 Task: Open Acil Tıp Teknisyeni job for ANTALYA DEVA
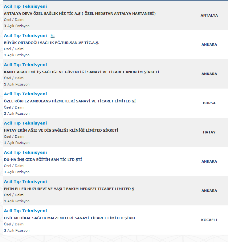tap(26, 6)
